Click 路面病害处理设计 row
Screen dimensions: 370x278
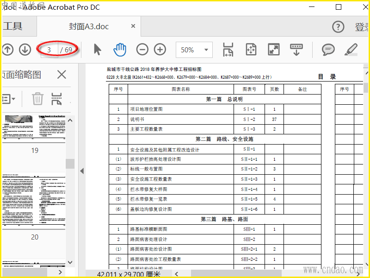point(215,239)
